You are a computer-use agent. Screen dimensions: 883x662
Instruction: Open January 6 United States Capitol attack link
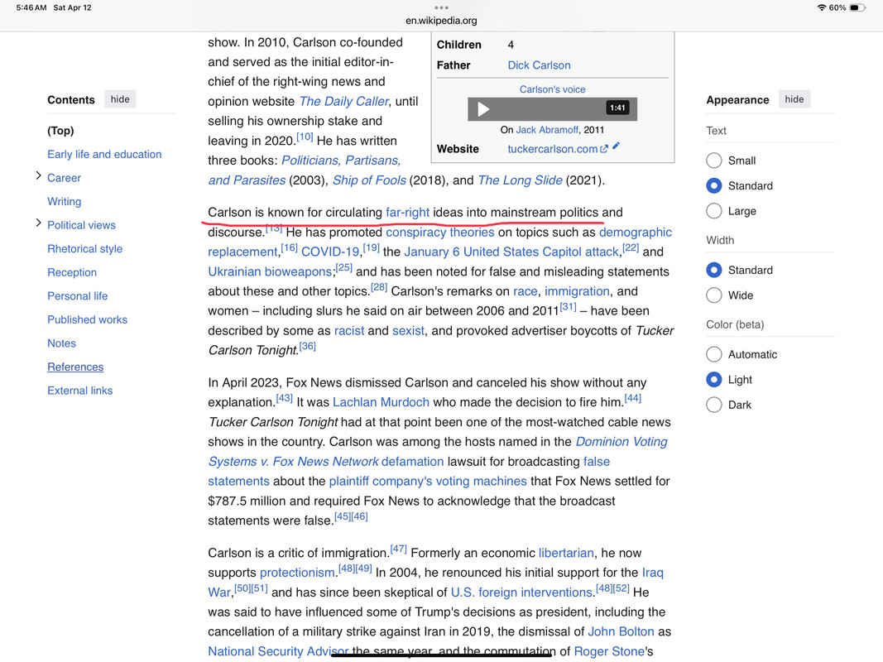511,252
